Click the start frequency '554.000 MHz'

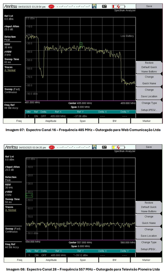pyautogui.click(x=33, y=242)
